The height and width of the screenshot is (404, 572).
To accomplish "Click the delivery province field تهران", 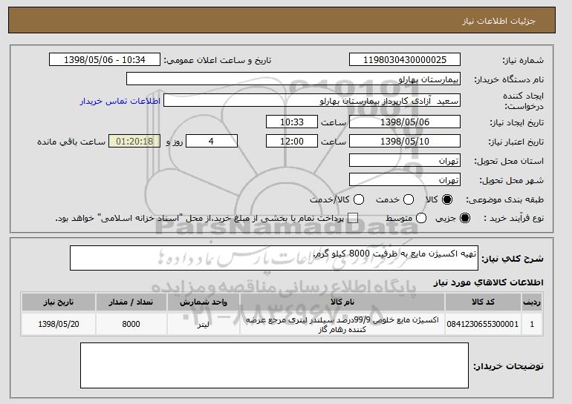I will 405,161.
